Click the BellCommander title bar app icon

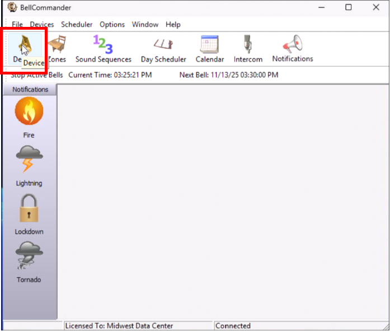click(x=12, y=7)
